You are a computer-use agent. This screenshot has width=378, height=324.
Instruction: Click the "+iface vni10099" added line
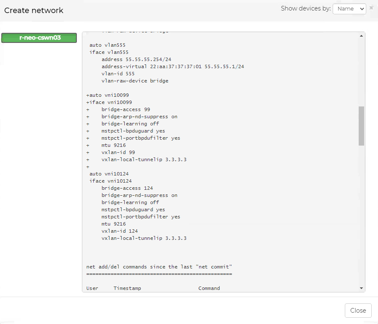tap(109, 102)
